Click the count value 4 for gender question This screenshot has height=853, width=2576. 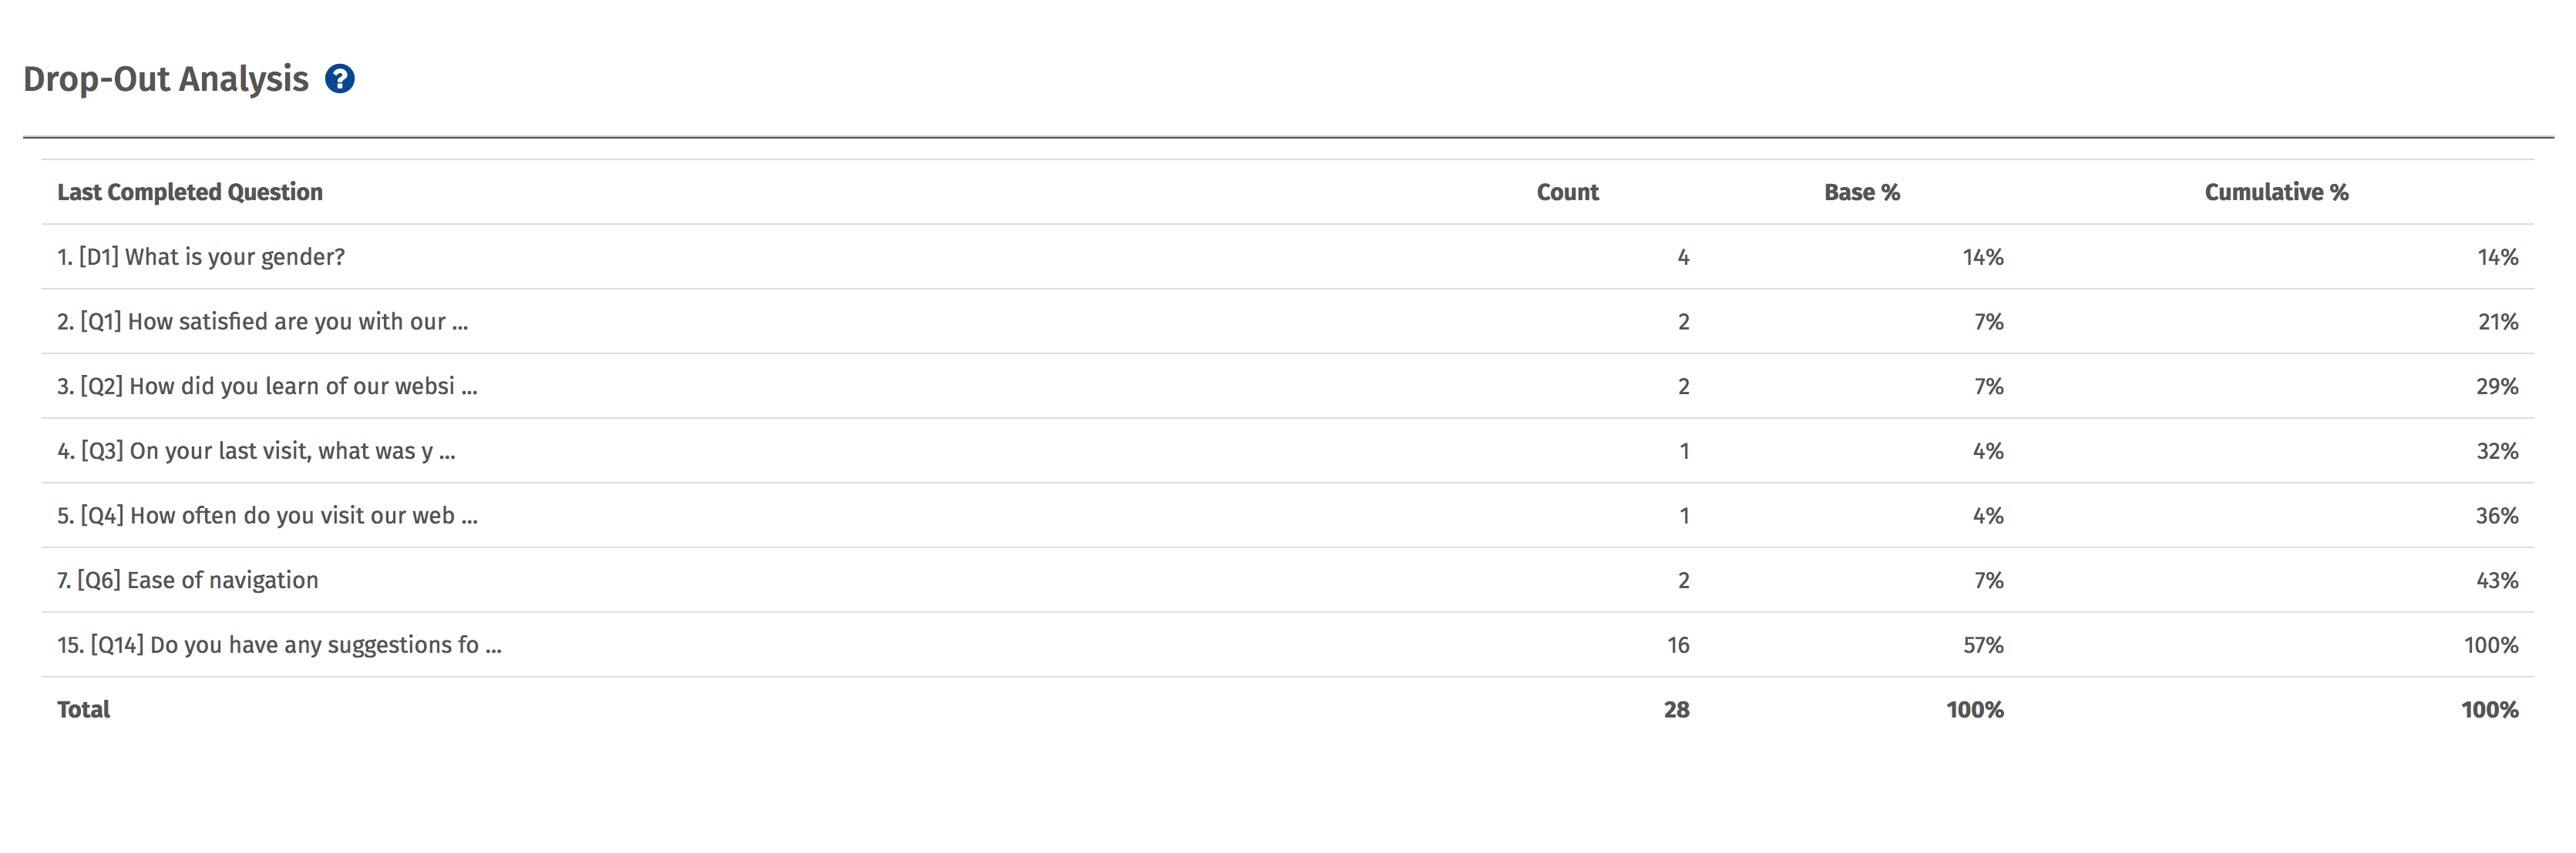(1683, 258)
